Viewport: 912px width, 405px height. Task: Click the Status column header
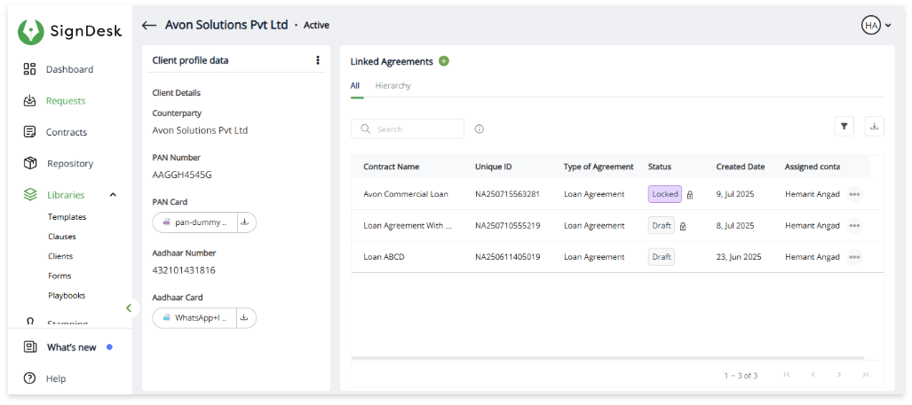[660, 167]
